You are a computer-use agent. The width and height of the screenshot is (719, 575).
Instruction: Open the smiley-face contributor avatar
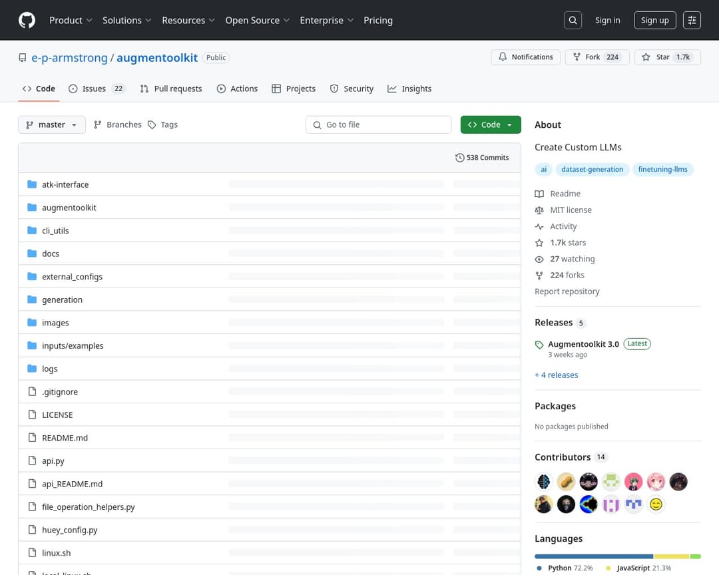pos(656,504)
